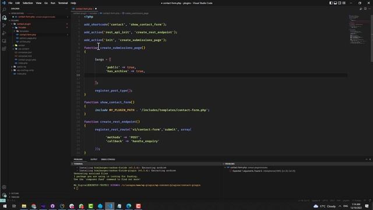
Task: Open the Explorer view with badge
Action: 4,17
